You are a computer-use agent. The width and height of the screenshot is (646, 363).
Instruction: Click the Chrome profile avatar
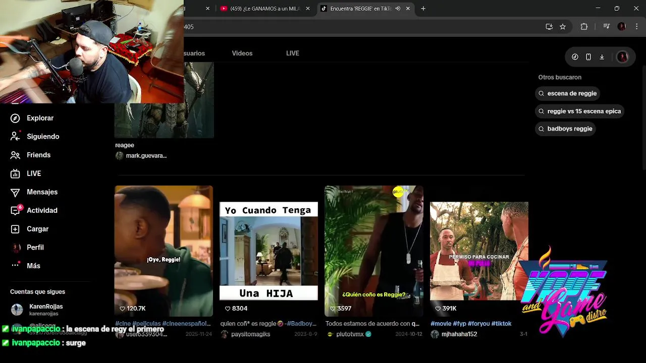click(x=622, y=27)
